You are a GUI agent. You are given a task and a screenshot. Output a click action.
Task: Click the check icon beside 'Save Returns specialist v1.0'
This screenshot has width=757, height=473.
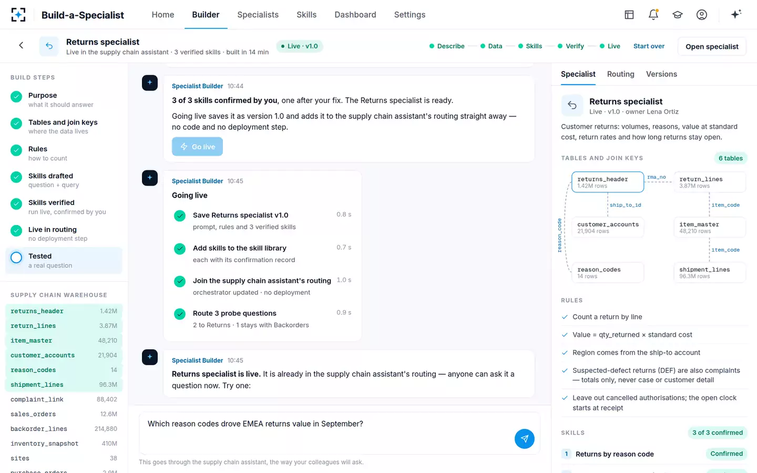coord(180,215)
